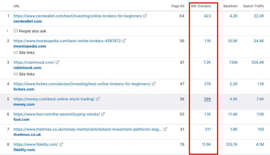270x155 pixels.
Task: Select Page AS value 81 for robinhood
Action: pos(182,62)
